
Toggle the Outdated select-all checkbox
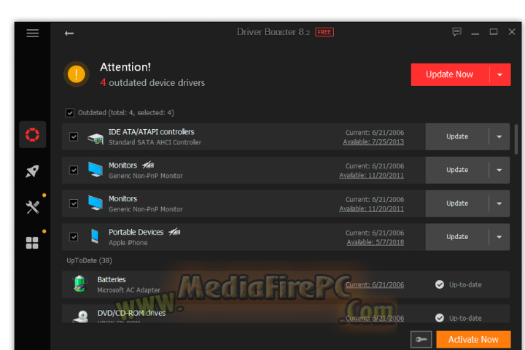coord(70,113)
